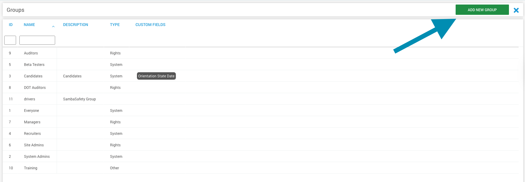The height and width of the screenshot is (182, 525).
Task: Click the Orientation State Date tag
Action: (156, 76)
